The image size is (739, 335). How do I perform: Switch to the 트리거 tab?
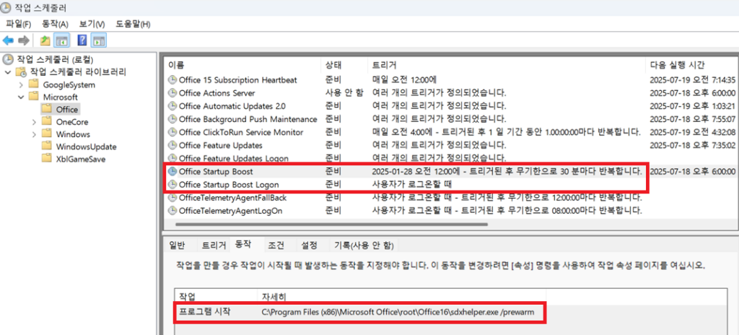click(214, 245)
